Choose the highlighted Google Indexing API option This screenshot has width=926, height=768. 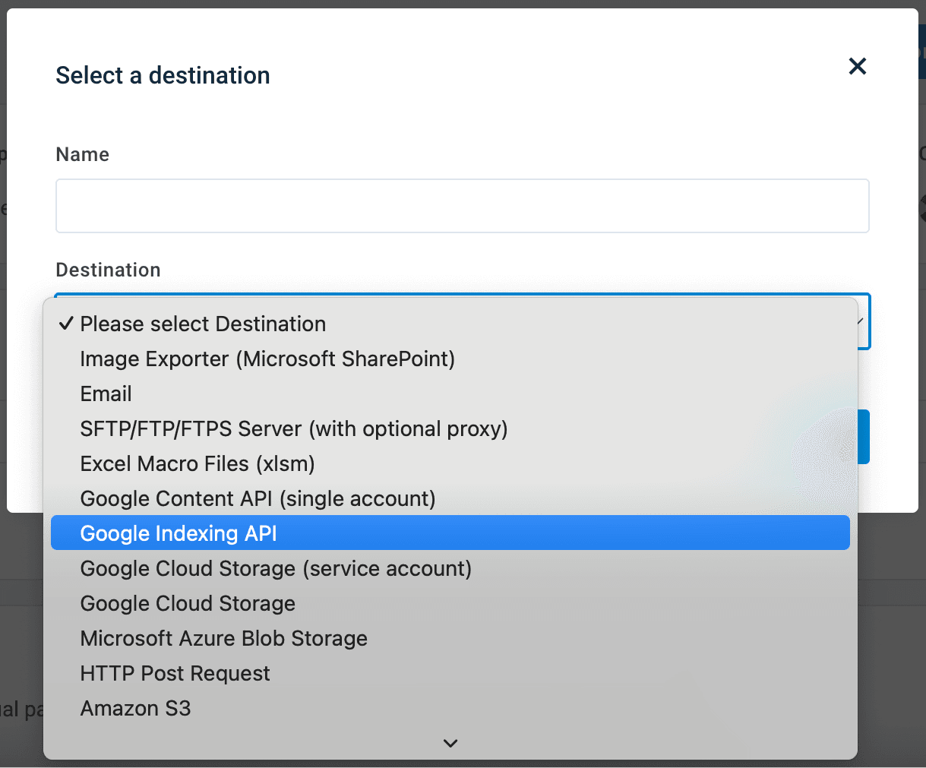[x=179, y=534]
